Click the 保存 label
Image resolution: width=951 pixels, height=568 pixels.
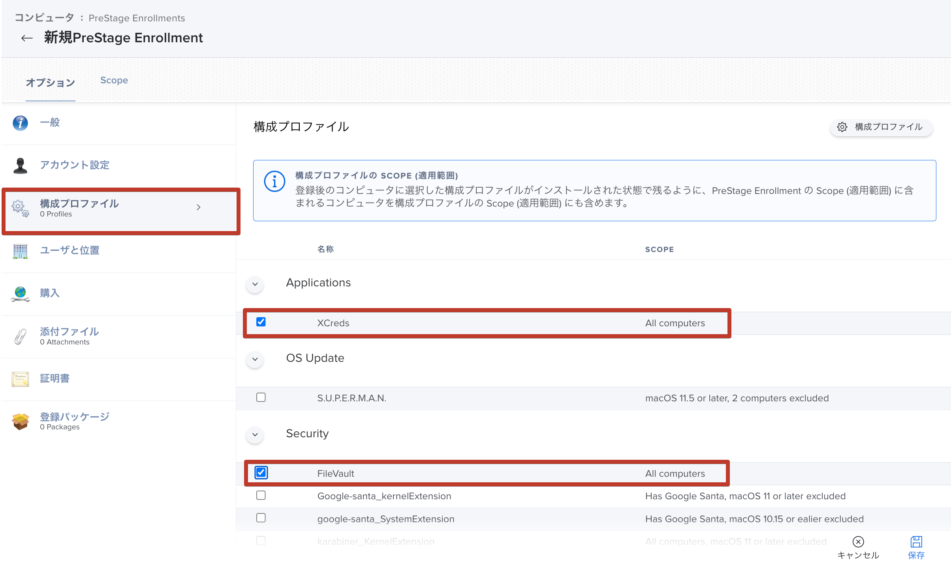tap(916, 555)
